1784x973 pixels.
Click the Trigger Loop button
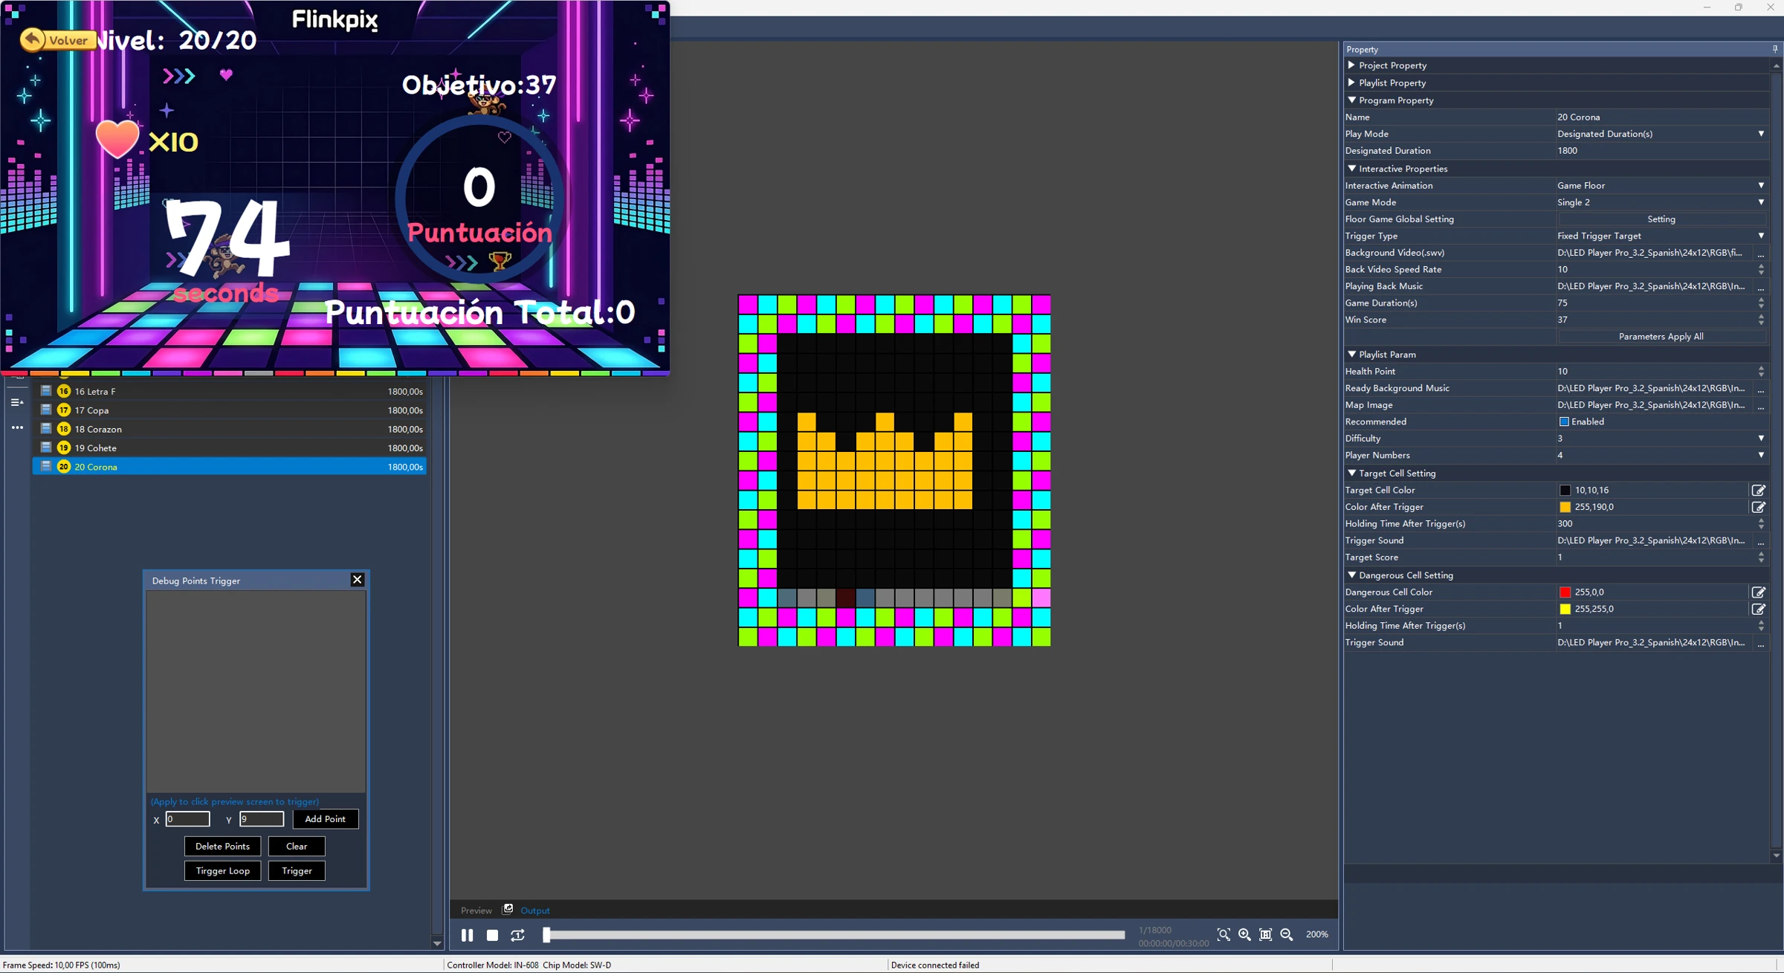[222, 870]
